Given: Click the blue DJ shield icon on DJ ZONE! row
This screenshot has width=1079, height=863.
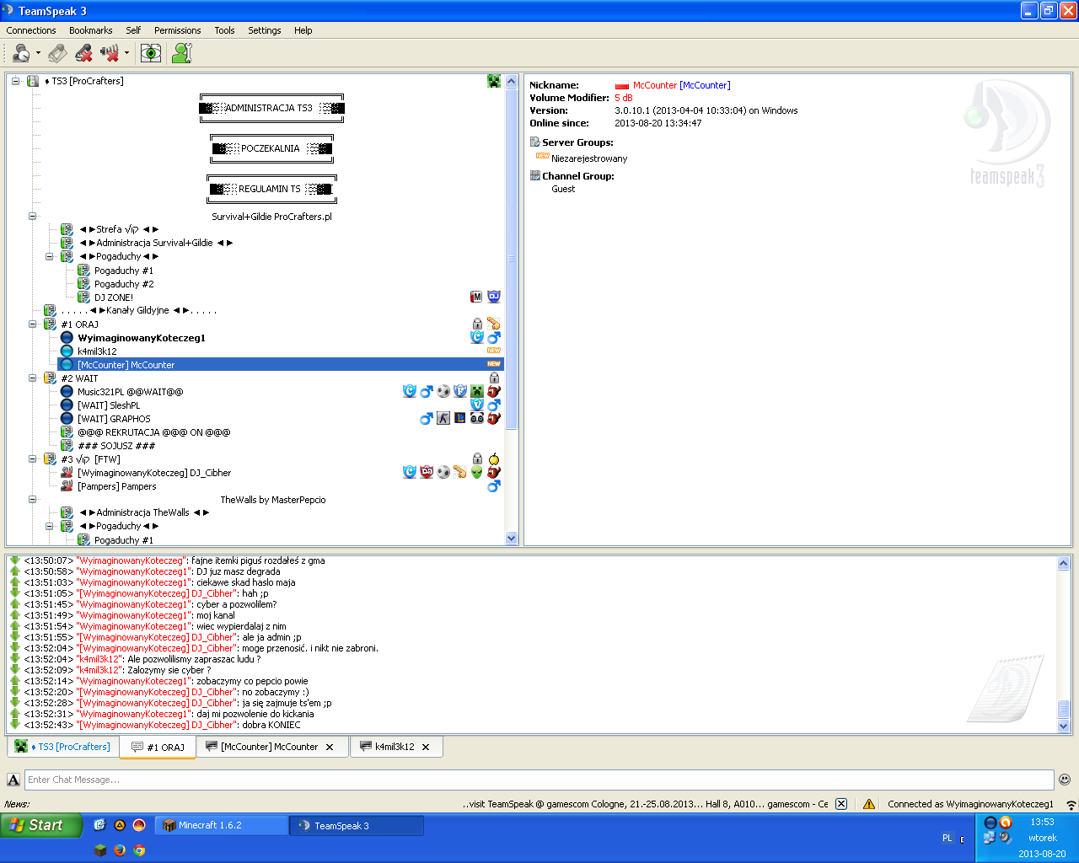Looking at the screenshot, I should (494, 297).
